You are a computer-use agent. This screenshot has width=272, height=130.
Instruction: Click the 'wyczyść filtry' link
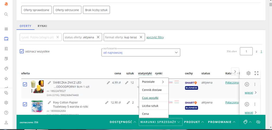[155, 37]
